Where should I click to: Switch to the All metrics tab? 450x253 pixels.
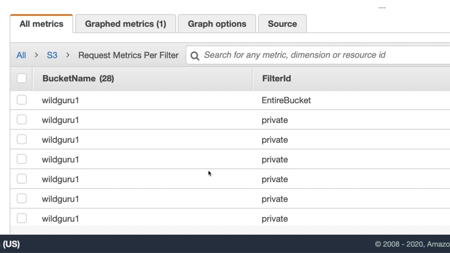41,24
